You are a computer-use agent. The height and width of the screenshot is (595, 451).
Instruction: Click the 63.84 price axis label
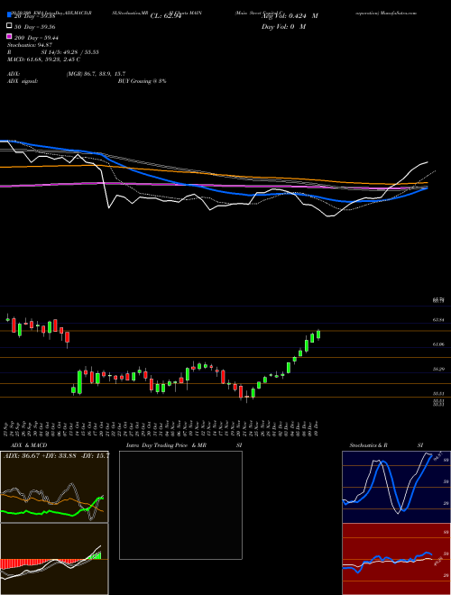coord(438,320)
